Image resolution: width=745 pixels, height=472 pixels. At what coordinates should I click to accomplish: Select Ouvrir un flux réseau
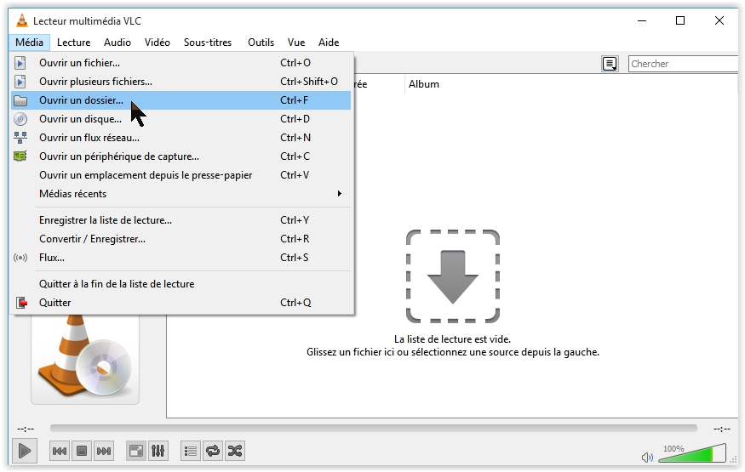(181, 138)
